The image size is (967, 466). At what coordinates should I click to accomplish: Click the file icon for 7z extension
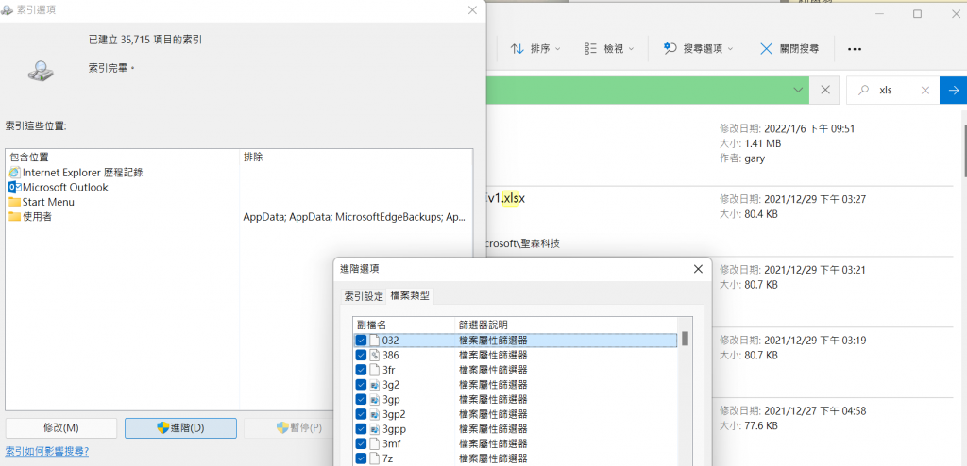374,458
